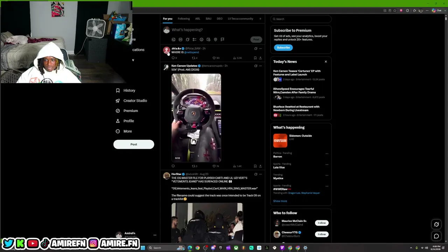This screenshot has height=252, width=448.
Task: Add media image to the new post
Action: (x=173, y=40)
